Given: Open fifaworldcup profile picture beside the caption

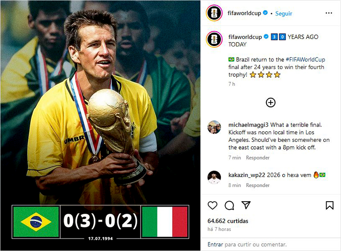Looking at the screenshot, I should pos(214,39).
